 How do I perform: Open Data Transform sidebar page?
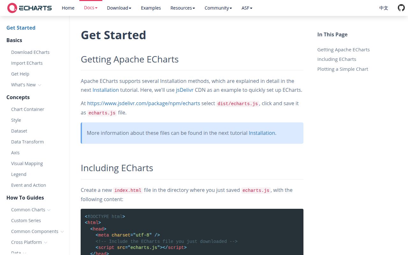27,142
